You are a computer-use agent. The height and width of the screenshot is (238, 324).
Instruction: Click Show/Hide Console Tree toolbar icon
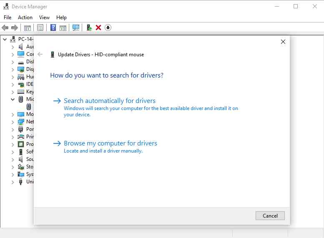(x=27, y=28)
